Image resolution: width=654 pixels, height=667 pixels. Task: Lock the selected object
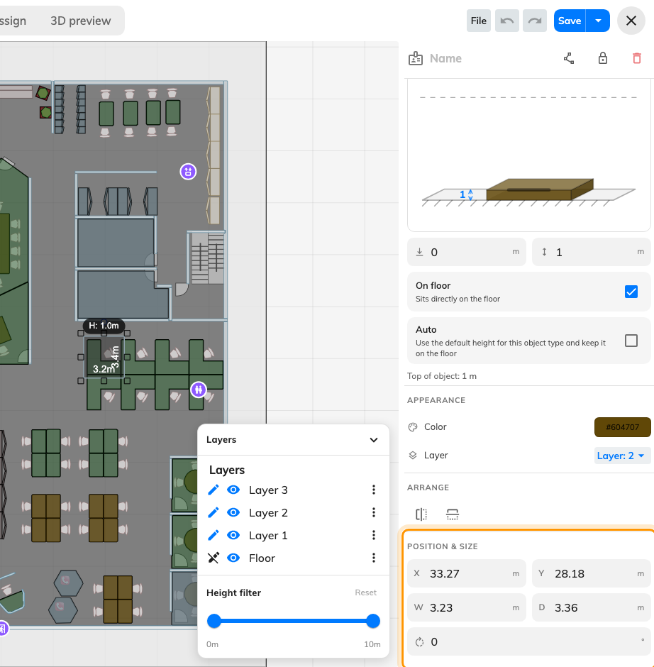pos(602,58)
